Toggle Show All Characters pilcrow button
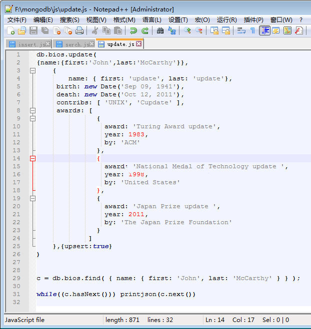This screenshot has height=329, width=311. click(252, 31)
